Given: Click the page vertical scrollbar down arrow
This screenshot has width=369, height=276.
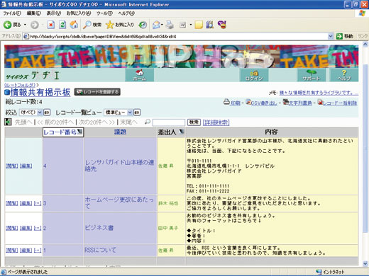Looking at the screenshot, I should click(x=365, y=263).
